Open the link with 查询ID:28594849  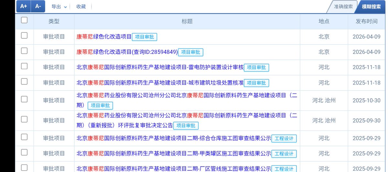[127, 52]
